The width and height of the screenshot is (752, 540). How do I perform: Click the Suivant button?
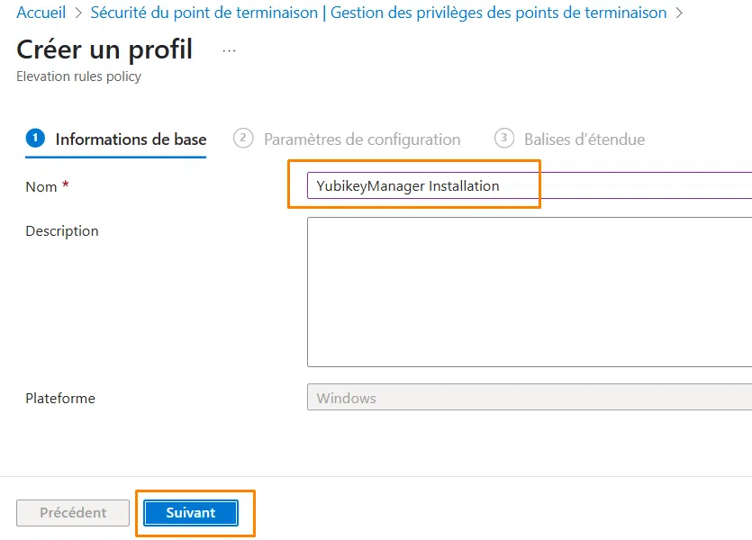[x=190, y=512]
